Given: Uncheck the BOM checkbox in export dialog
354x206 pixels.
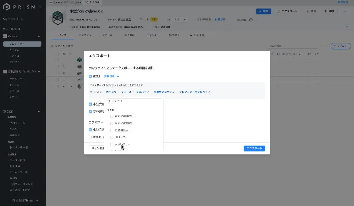Looking at the screenshot, I should [x=90, y=76].
